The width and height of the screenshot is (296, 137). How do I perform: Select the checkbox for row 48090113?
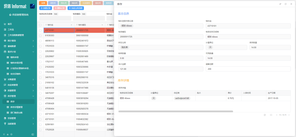(40, 41)
